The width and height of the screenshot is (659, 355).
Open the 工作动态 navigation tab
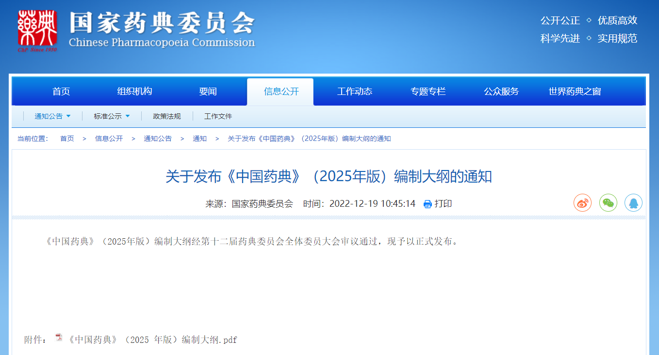pos(355,92)
